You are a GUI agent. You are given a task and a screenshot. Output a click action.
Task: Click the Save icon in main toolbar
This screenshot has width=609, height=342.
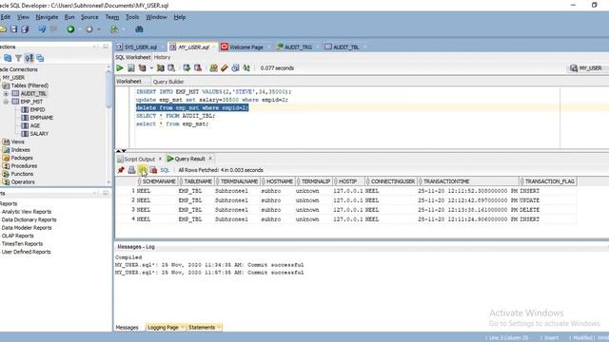tap(14, 29)
